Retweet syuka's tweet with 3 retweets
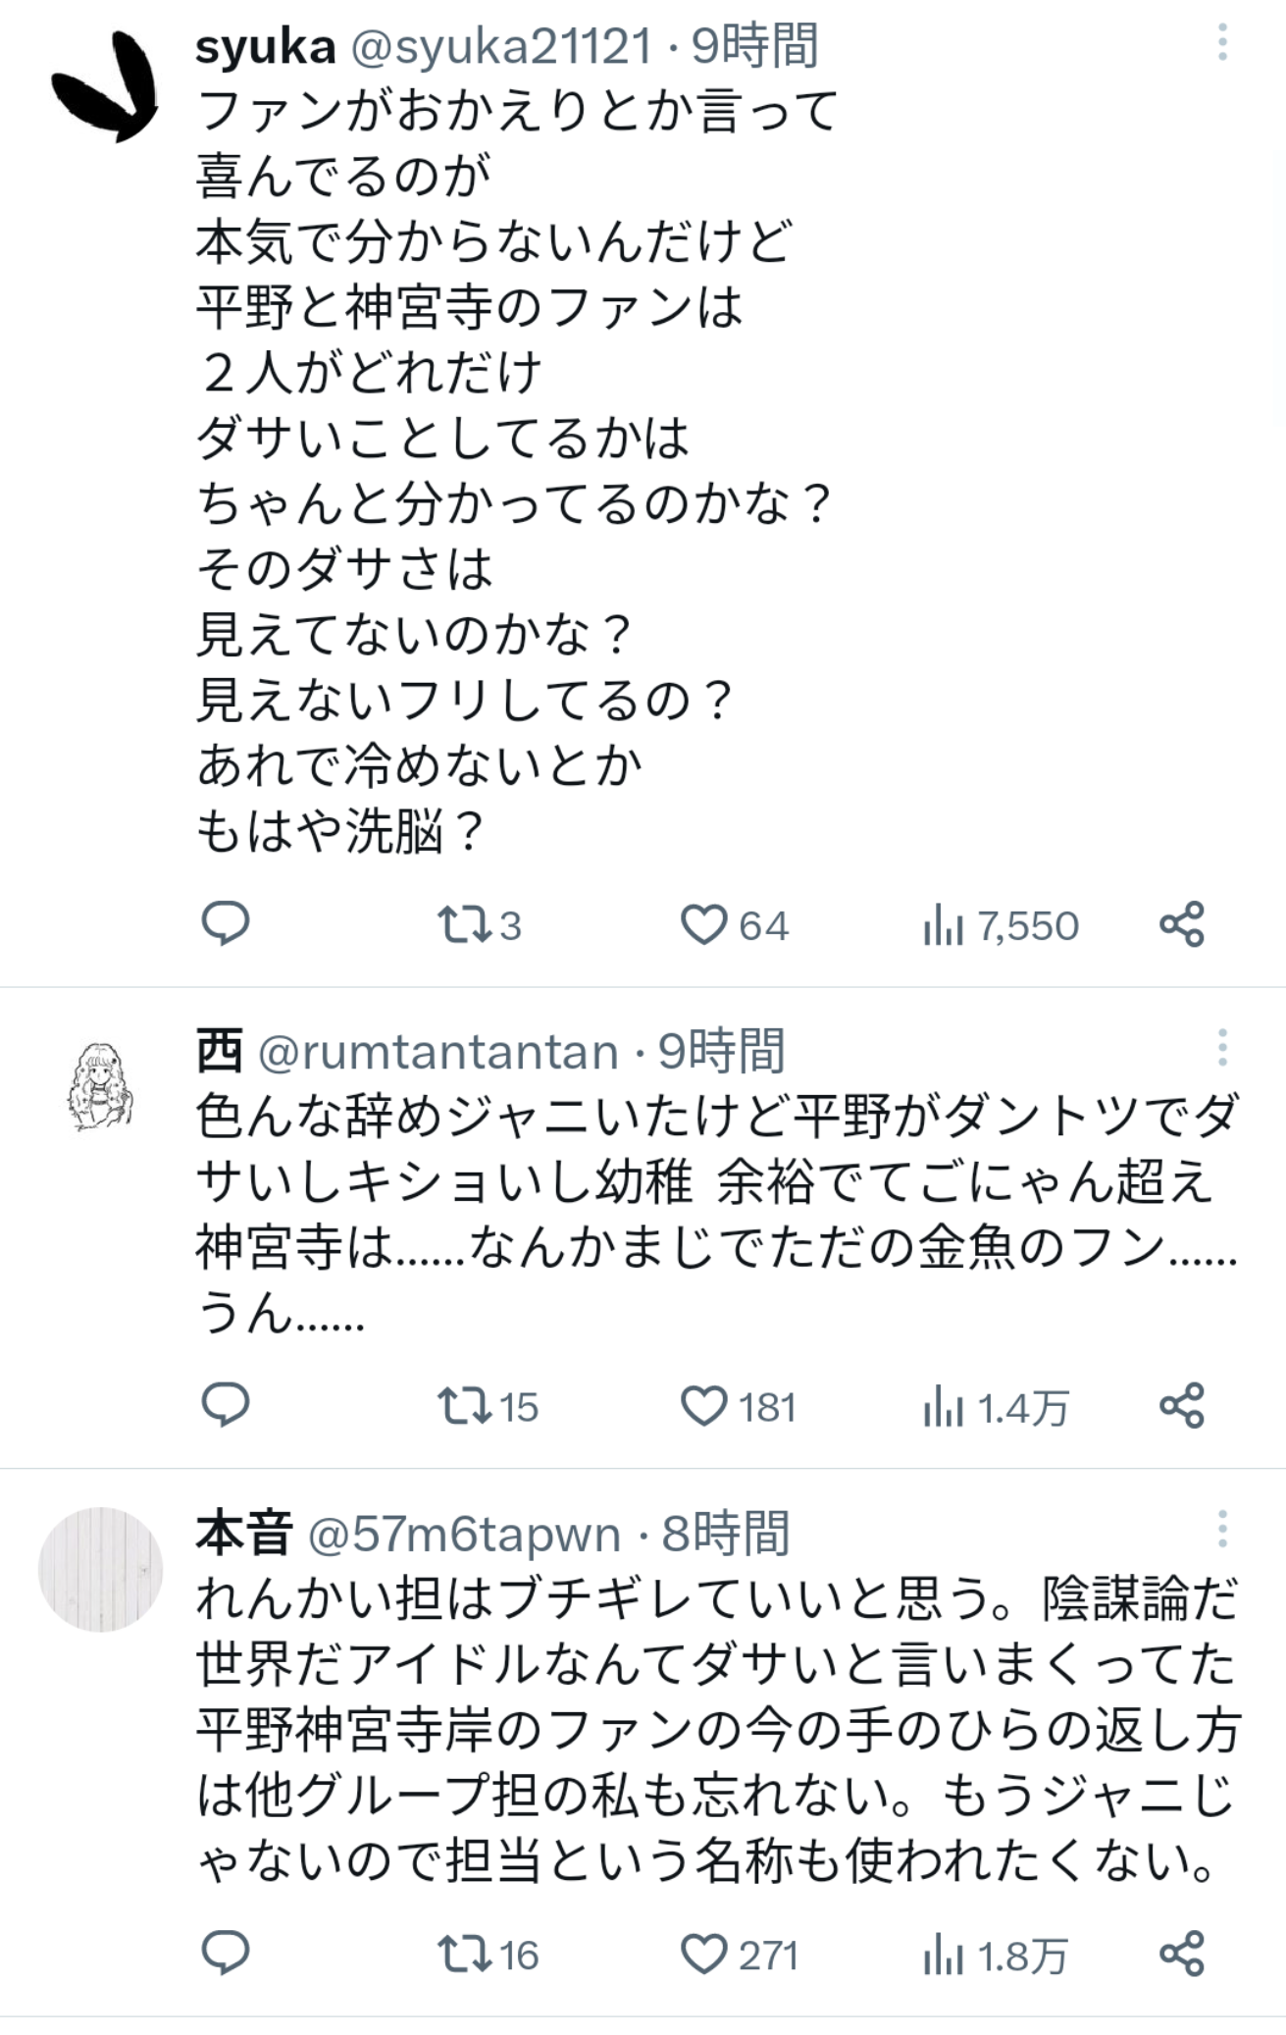Image resolution: width=1286 pixels, height=2035 pixels. tap(479, 925)
